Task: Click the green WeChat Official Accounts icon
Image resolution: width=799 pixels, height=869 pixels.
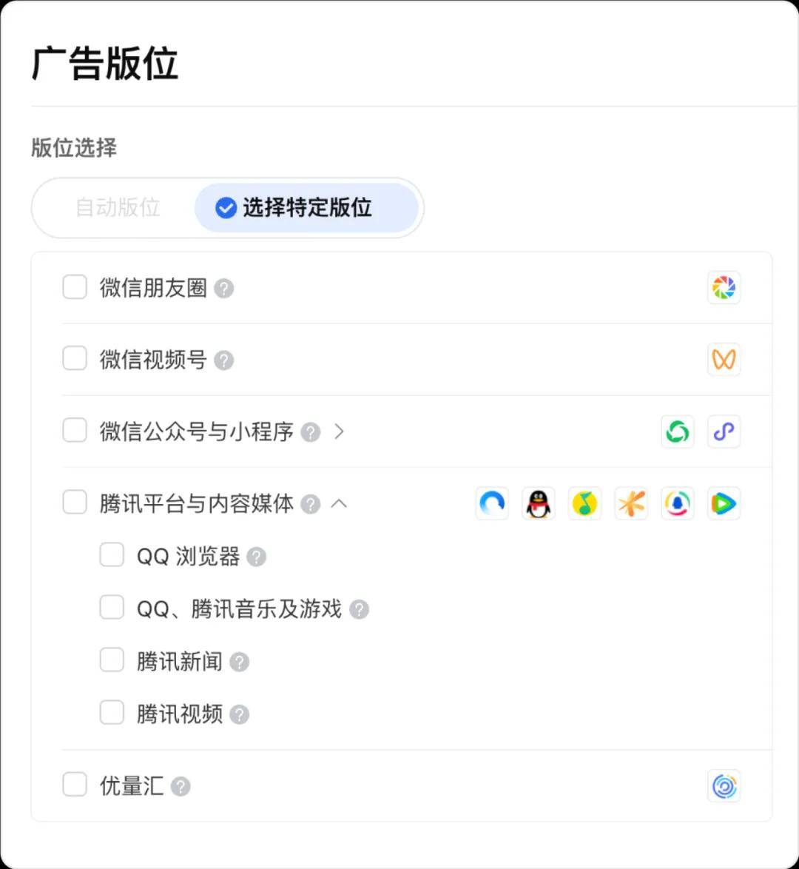Action: tap(677, 432)
